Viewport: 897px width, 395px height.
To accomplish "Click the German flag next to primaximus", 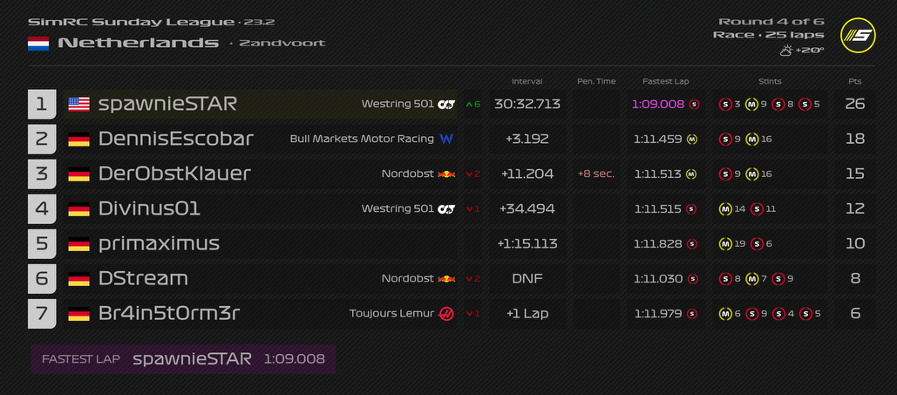I will 79,243.
